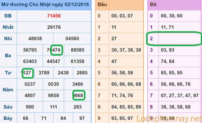Select Đầu values '93, 95, 97'
This screenshot has height=123, width=202.
click(x=122, y=118)
